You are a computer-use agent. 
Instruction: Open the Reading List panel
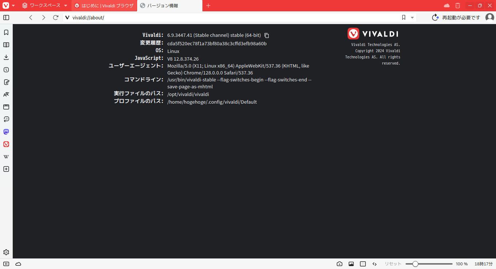coord(6,45)
